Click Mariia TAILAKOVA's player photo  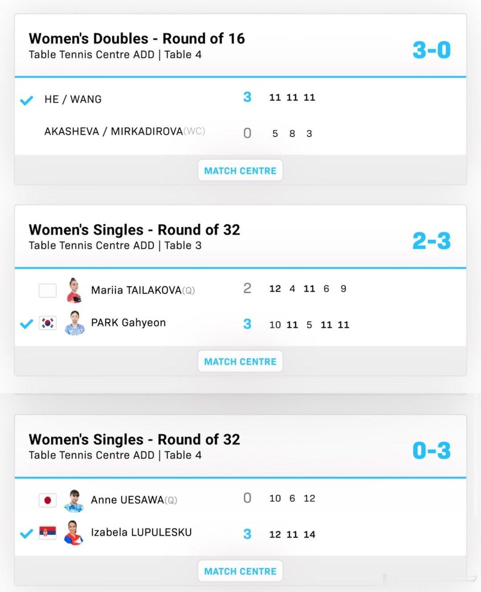click(74, 290)
